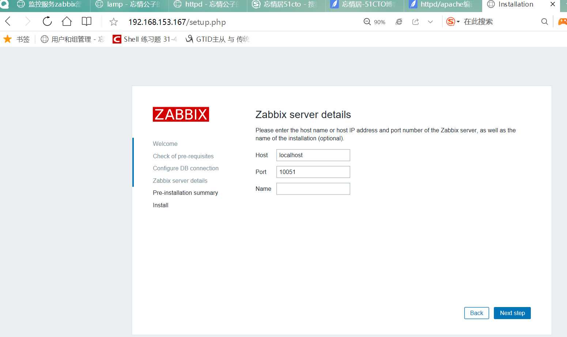Select Check of pre-requisites step
This screenshot has width=567, height=337.
point(183,156)
